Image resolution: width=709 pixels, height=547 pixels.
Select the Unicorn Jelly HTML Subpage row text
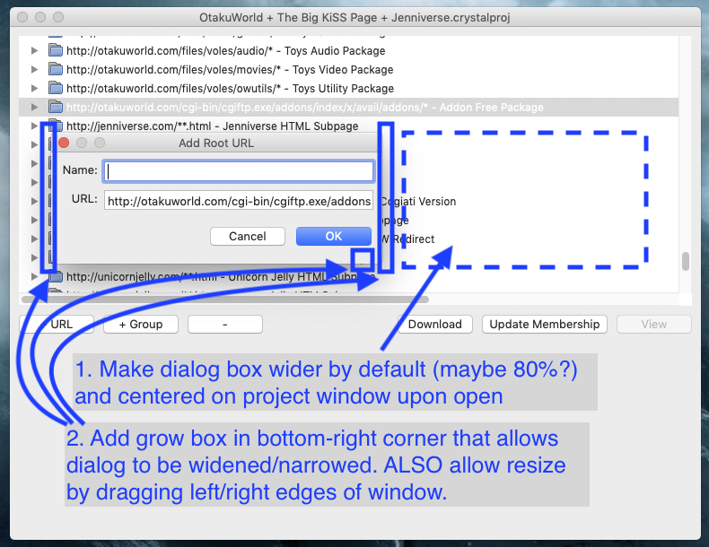pyautogui.click(x=221, y=276)
